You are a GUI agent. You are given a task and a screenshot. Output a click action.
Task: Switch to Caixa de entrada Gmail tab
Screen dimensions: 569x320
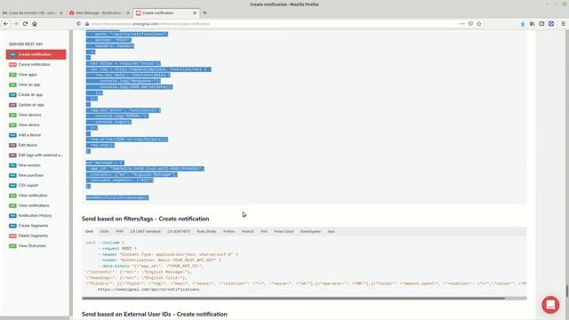[x=33, y=12]
